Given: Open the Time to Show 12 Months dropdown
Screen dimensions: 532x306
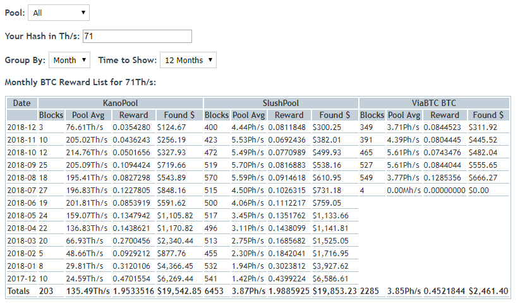Looking at the screenshot, I should tap(188, 61).
